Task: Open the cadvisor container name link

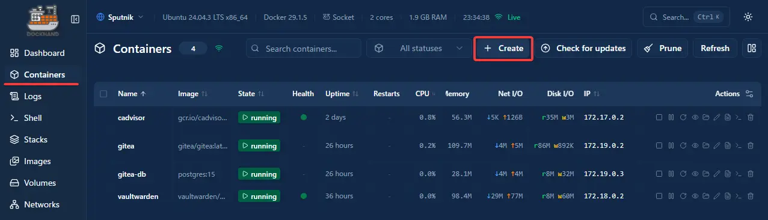Action: pos(132,117)
